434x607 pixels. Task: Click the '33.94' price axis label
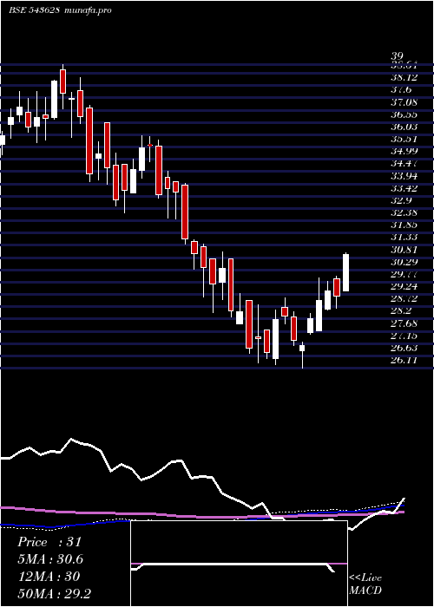click(404, 177)
